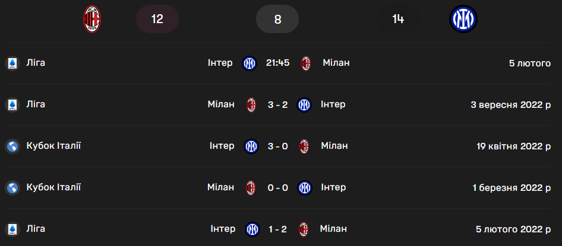This screenshot has height=246, width=562.
Task: Select the Inter wins count 14
Action: [x=398, y=20]
